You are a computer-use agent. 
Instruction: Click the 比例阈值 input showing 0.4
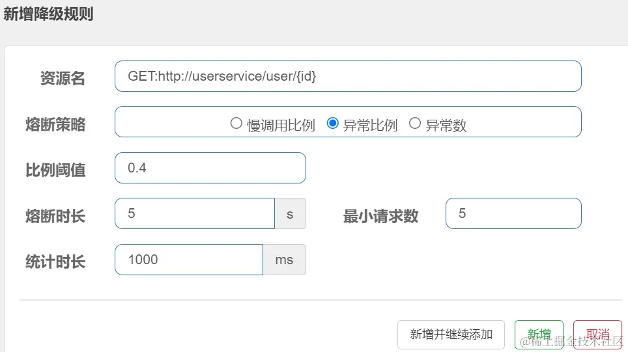[210, 168]
